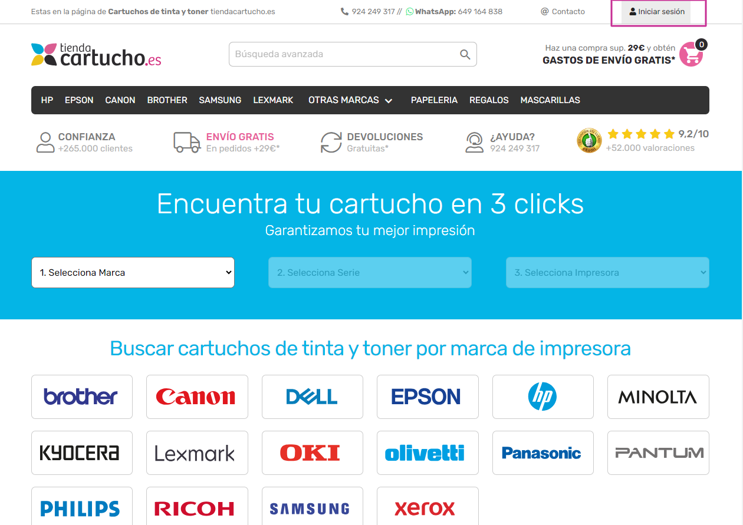Click the WhatsApp icon in top bar
The height and width of the screenshot is (525, 743).
[410, 12]
